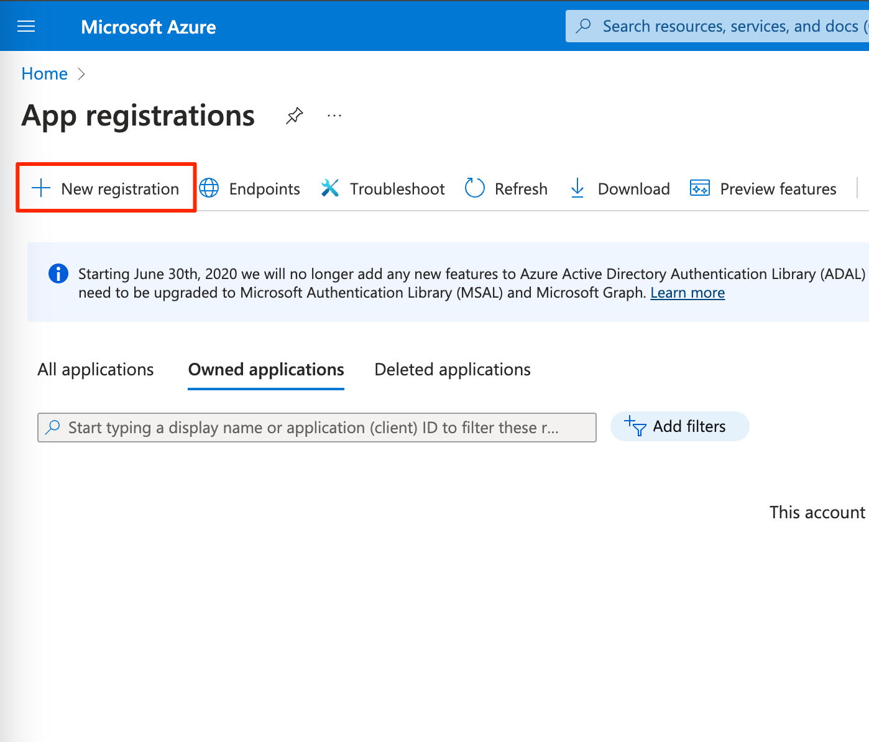This screenshot has height=742, width=869.
Task: Open the Deleted applications tab
Action: point(452,369)
